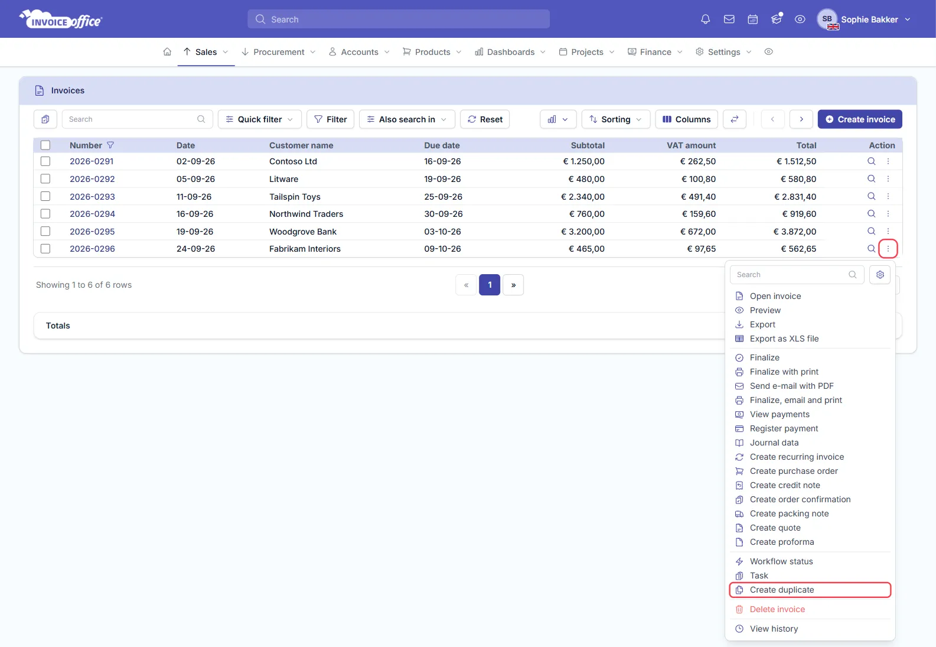Preview invoice 2026-0291 with magnifier icon

[x=871, y=161]
